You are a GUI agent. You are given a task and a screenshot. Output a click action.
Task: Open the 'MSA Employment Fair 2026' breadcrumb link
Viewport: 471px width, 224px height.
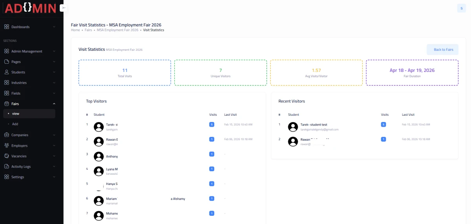coord(117,30)
